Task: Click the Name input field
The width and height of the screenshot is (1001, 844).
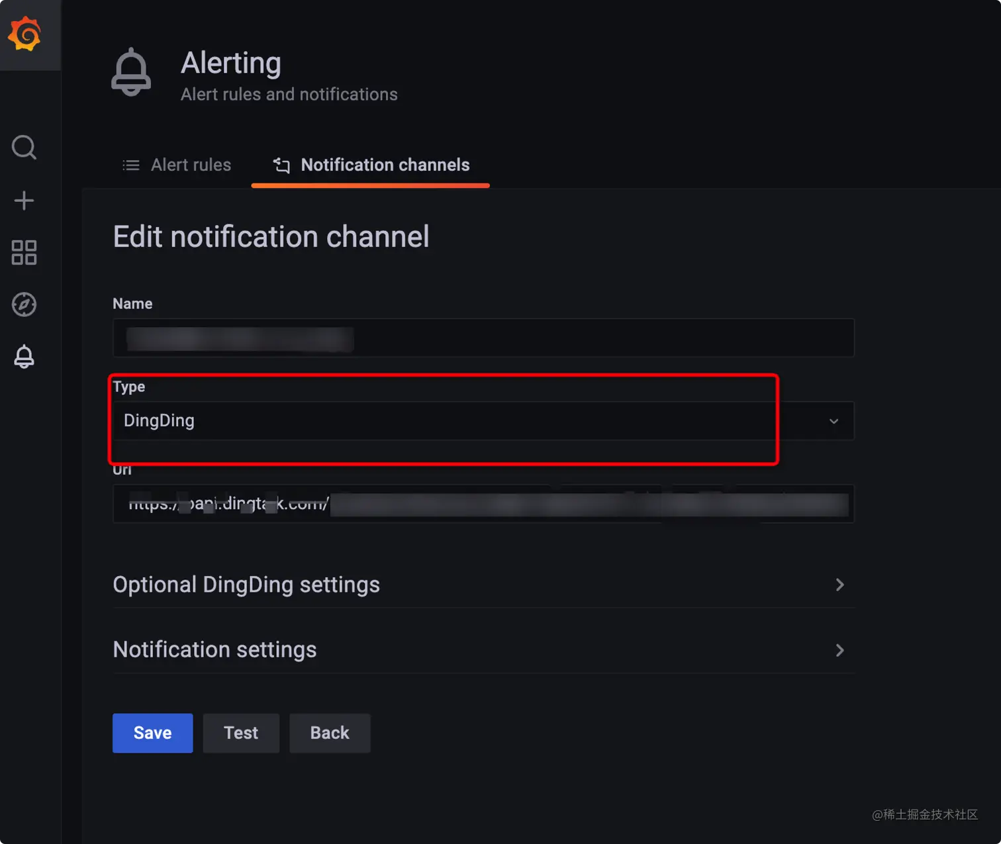Action: click(x=483, y=338)
